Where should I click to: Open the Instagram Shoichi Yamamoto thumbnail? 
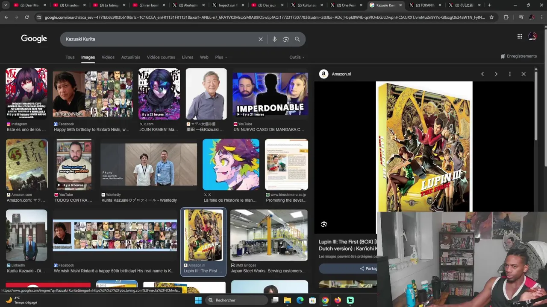(26, 94)
